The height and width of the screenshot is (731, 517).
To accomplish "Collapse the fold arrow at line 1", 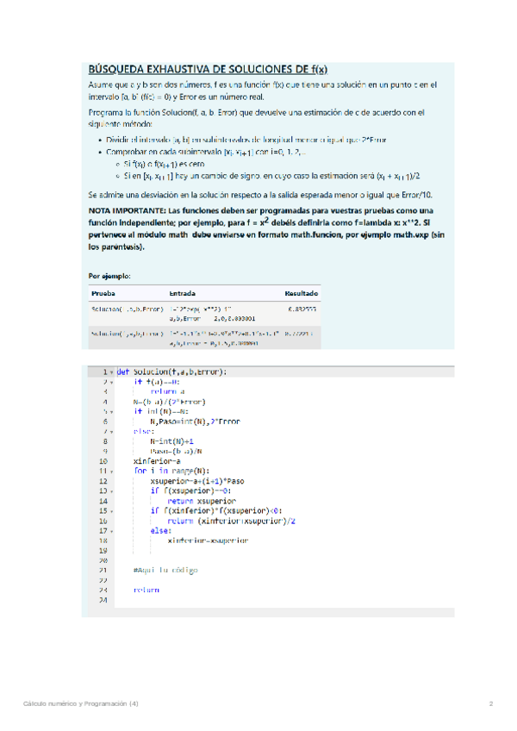I will 111,372.
